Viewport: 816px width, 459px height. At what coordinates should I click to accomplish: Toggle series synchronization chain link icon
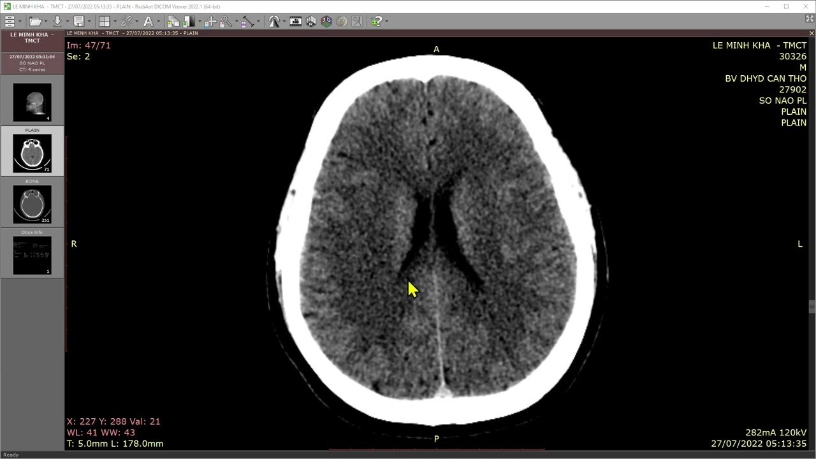pos(126,21)
